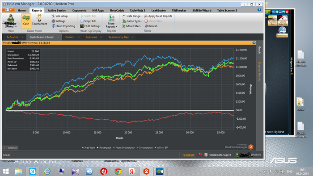Click the Feedback link
Image resolution: width=313 pixels, height=176 pixels.
pos(188,155)
